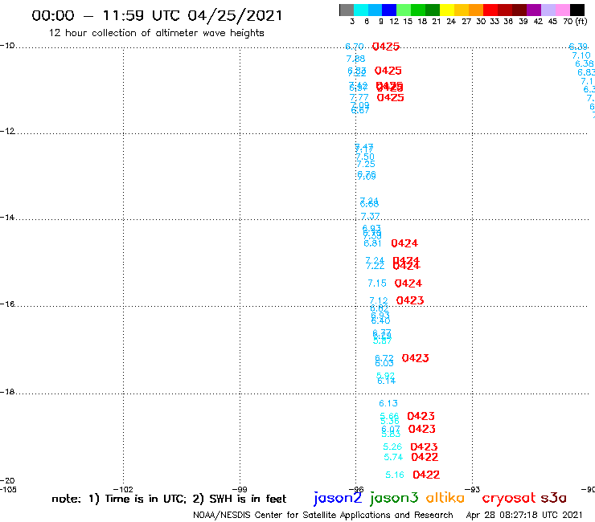This screenshot has height=522, width=595.
Task: Click the jason2 satellite legend label
Action: (338, 498)
